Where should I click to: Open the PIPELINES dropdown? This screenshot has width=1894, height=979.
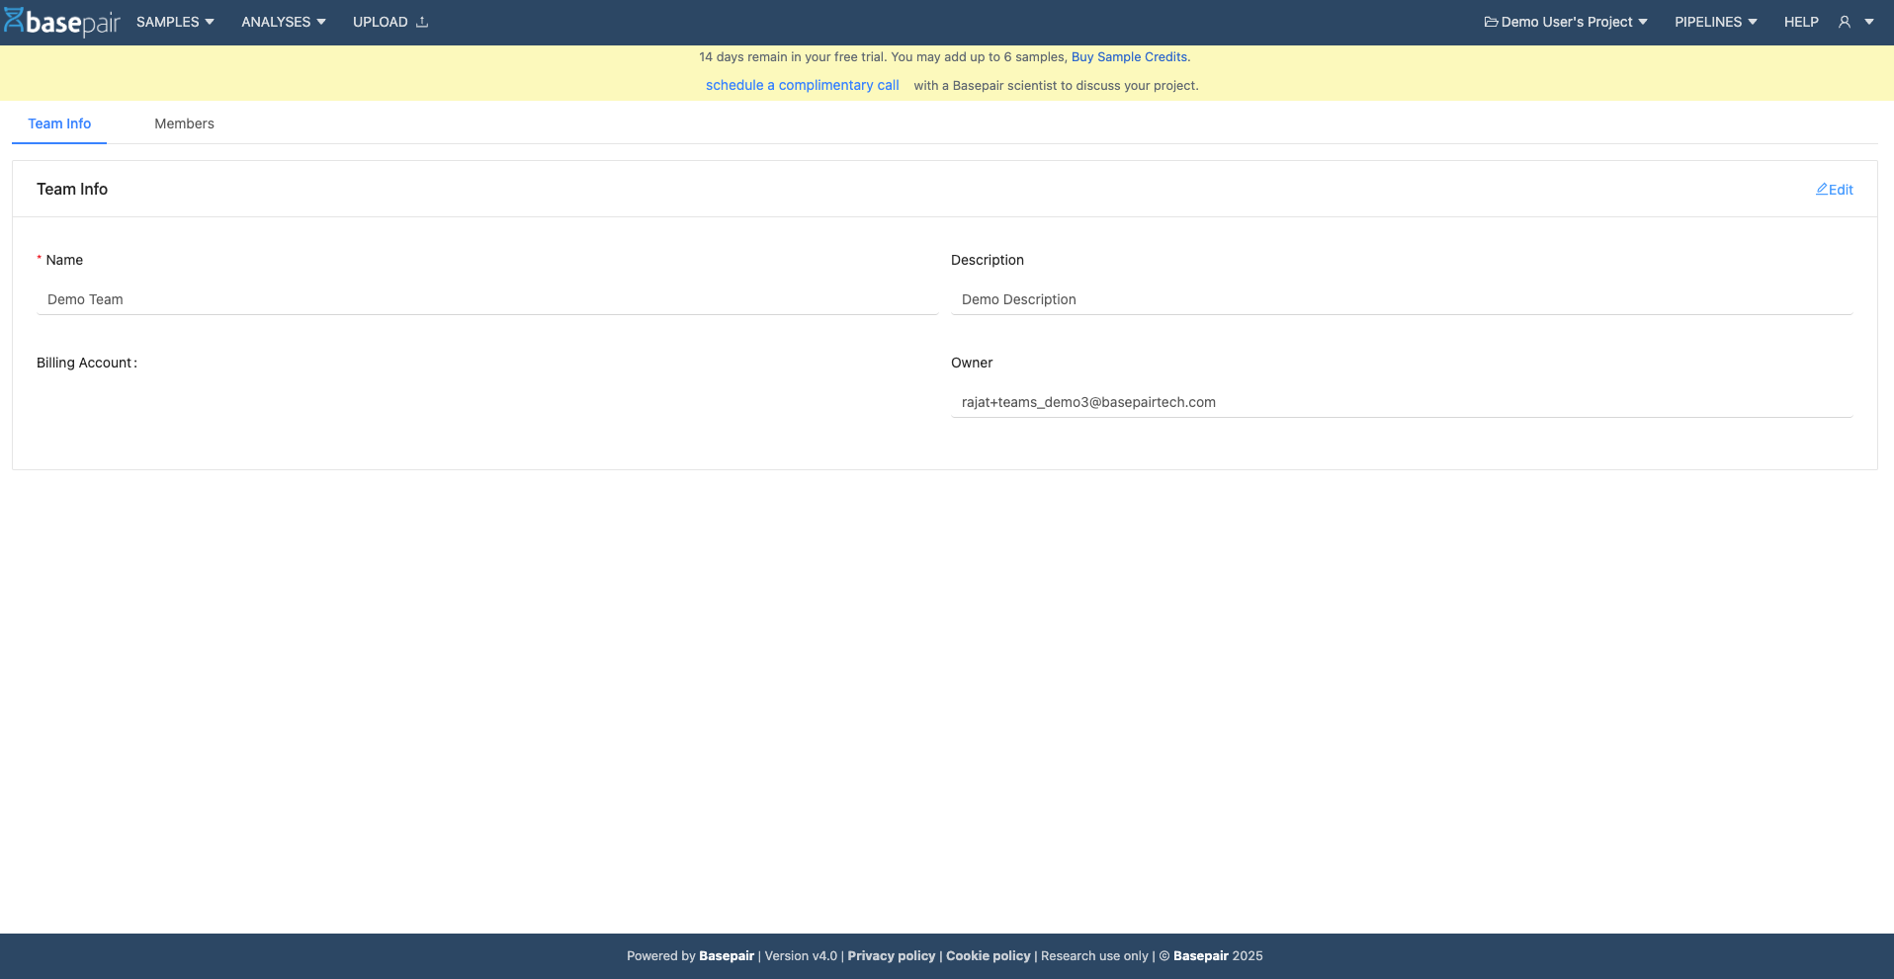pos(1715,22)
